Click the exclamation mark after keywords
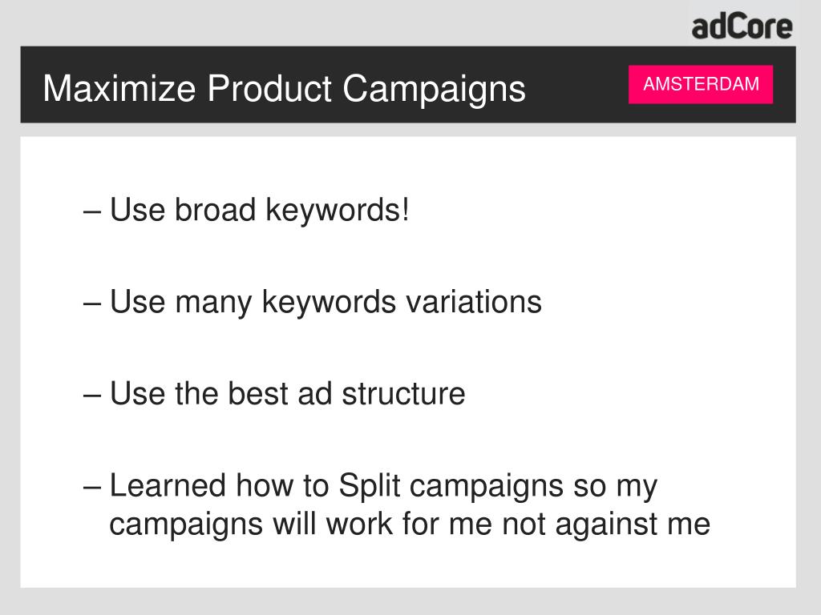Image resolution: width=821 pixels, height=615 pixels. pos(406,210)
